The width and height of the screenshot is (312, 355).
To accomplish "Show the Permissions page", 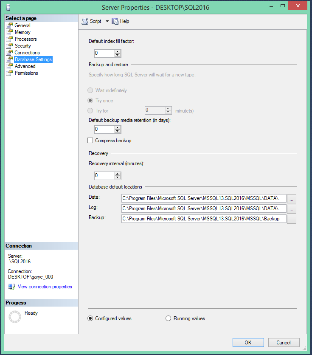I will coord(26,73).
